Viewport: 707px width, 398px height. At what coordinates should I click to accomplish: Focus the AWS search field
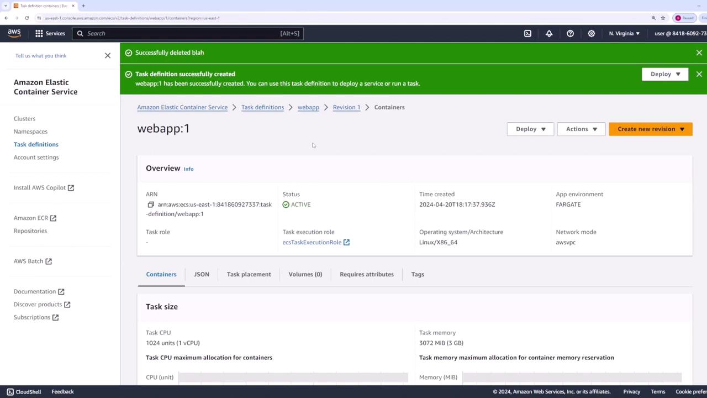188,33
